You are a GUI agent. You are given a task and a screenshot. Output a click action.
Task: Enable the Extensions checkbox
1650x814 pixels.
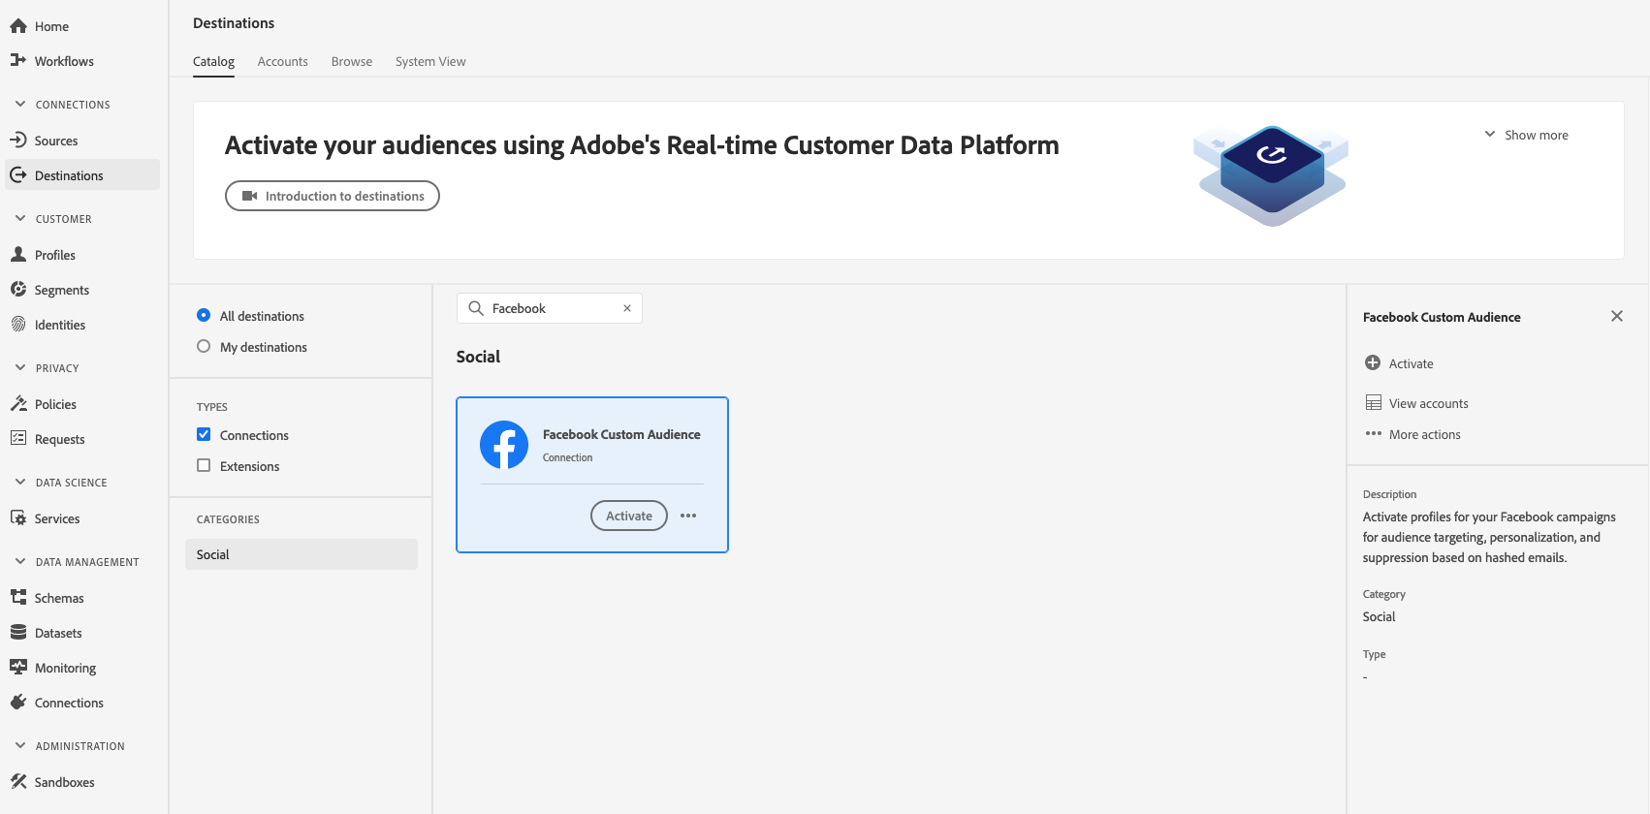tap(204, 465)
